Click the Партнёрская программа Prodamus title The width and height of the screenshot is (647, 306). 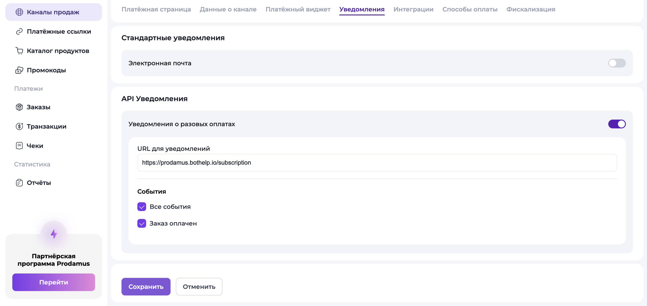[x=54, y=260]
